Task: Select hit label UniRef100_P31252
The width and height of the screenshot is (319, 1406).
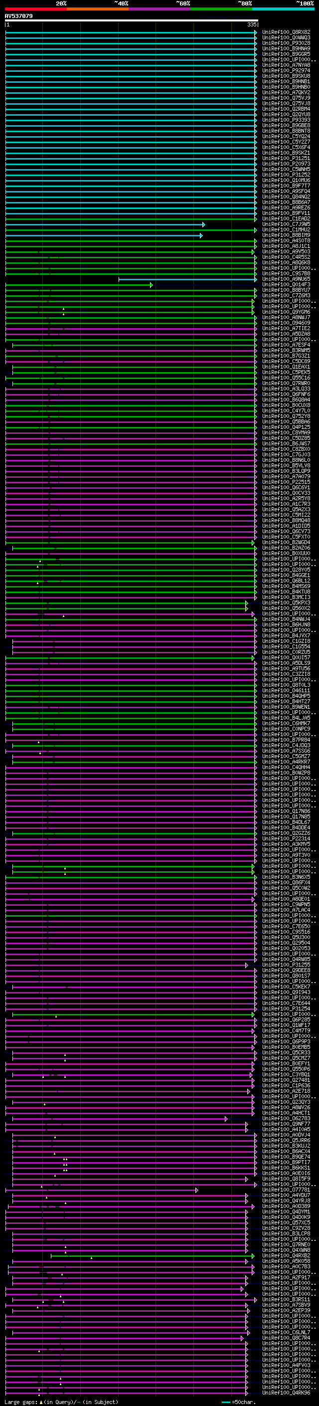Action: pos(286,175)
